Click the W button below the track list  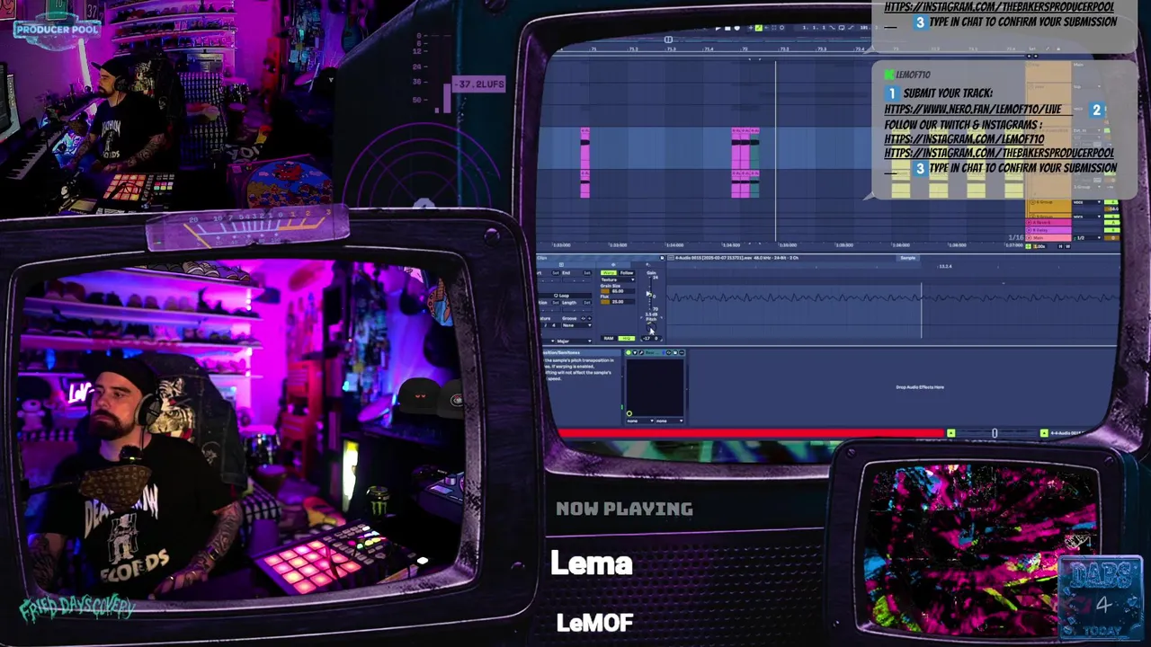coord(1068,246)
